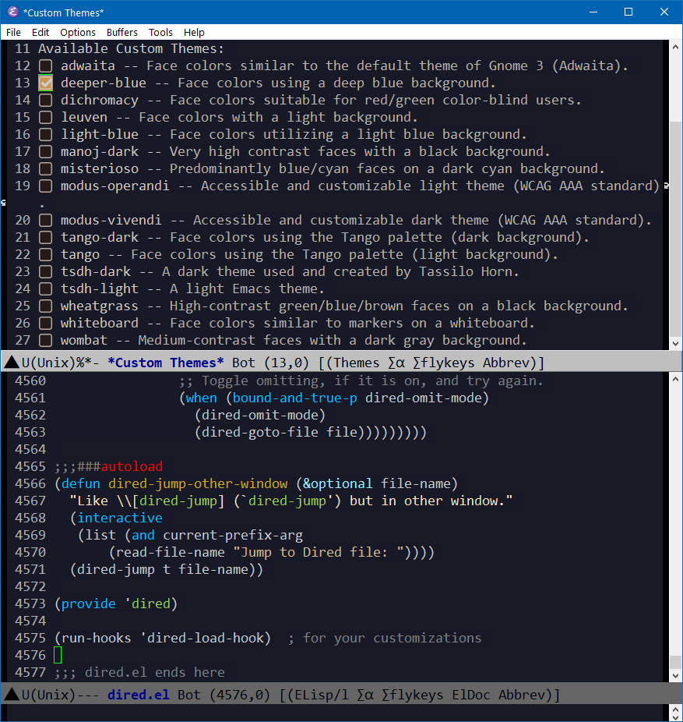This screenshot has height=722, width=683.
Task: Tick the leuven theme checkbox
Action: coord(45,117)
